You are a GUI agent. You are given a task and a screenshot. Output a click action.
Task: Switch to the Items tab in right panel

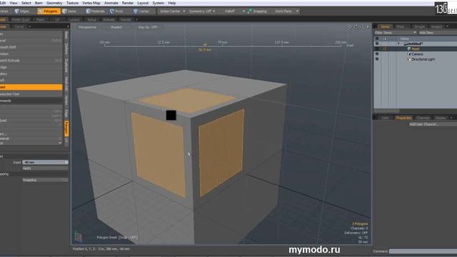(385, 26)
